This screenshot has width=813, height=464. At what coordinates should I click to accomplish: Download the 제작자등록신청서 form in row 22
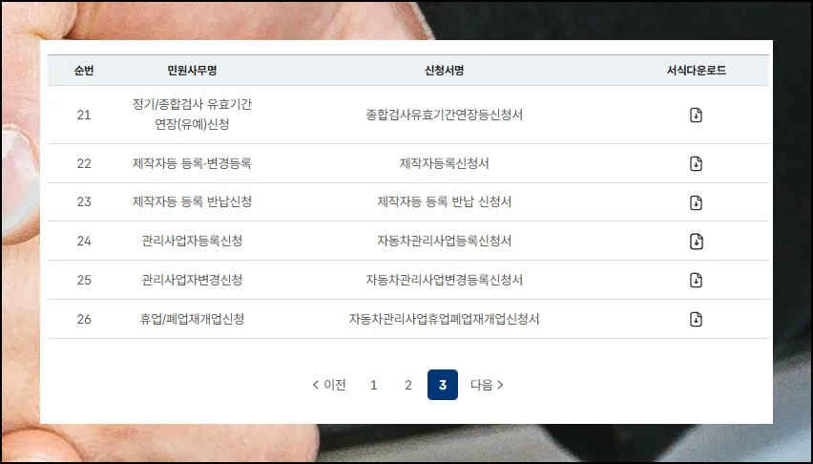click(696, 163)
